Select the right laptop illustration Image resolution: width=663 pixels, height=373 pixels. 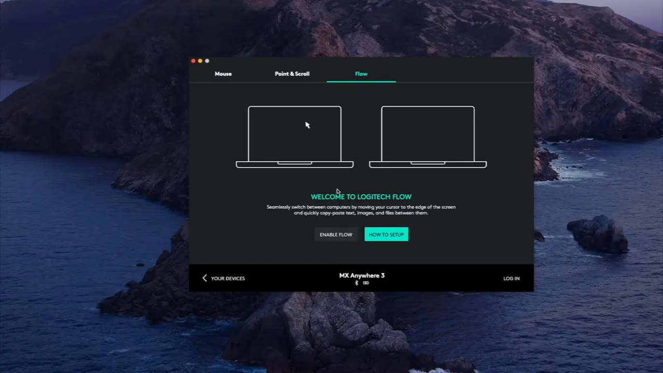(x=428, y=137)
